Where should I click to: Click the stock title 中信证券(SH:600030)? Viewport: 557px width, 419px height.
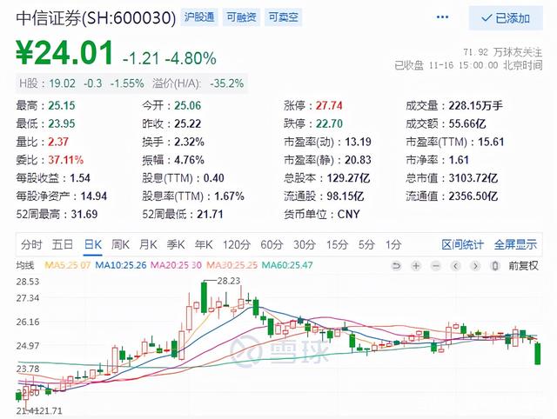tap(96, 17)
